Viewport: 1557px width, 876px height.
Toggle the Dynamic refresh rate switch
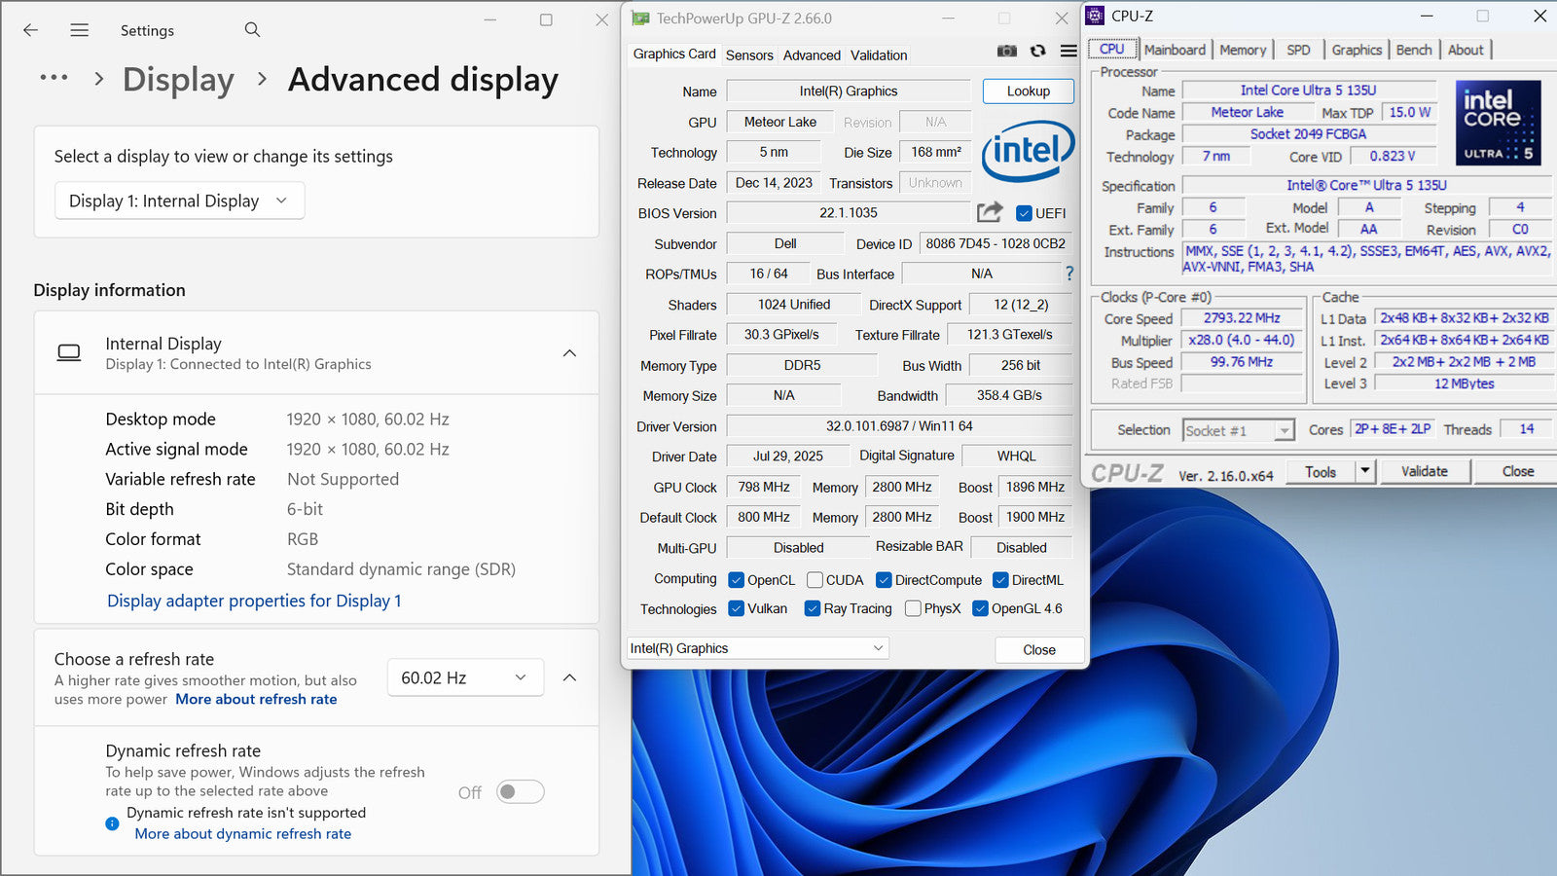coord(520,792)
